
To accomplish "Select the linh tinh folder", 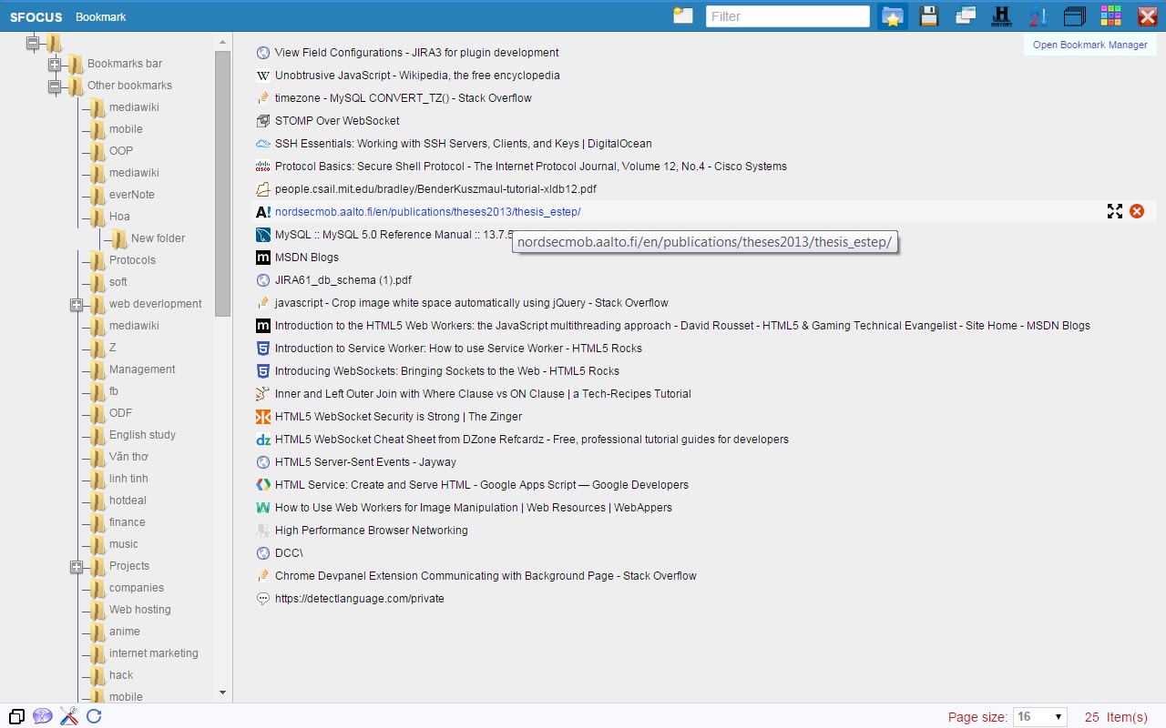I will pos(128,479).
